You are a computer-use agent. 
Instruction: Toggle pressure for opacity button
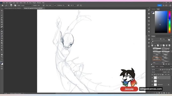pyautogui.click(x=44, y=5)
